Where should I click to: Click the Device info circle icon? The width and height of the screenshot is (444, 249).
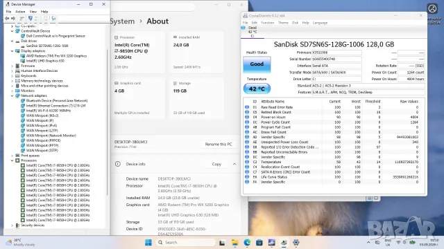[118, 164]
